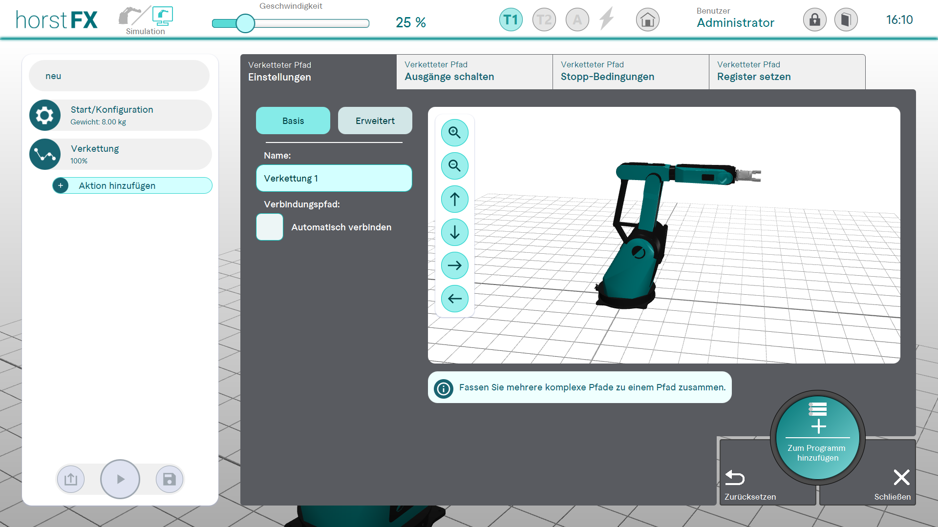Rotate the 3D view using up arrow

tap(454, 199)
